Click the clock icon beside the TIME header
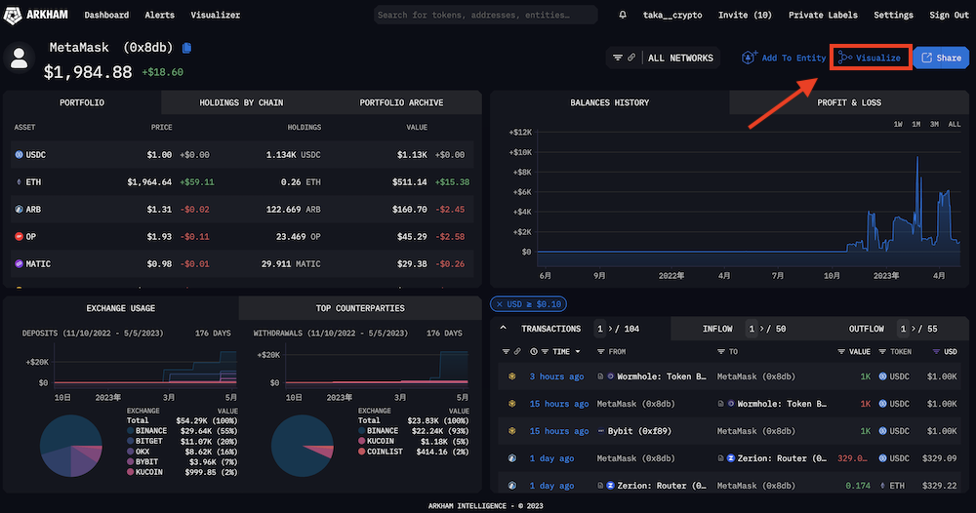Viewport: 976px width, 513px height. [x=534, y=351]
